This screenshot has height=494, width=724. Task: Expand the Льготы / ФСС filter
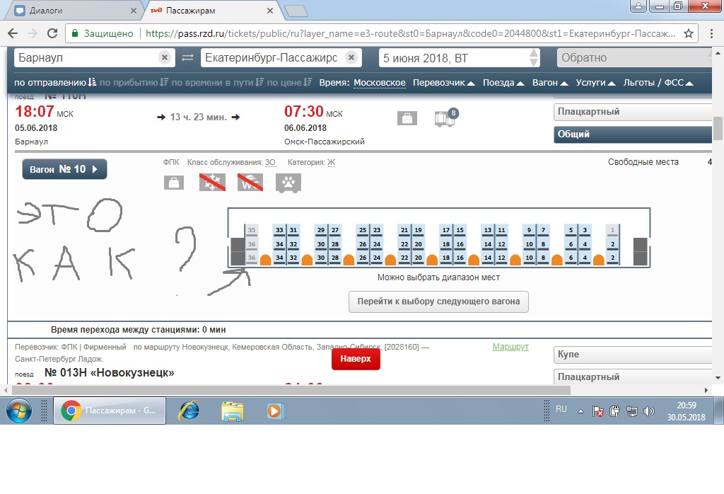click(658, 83)
